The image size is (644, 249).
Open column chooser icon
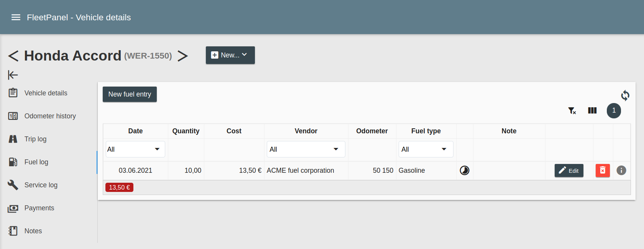[592, 111]
